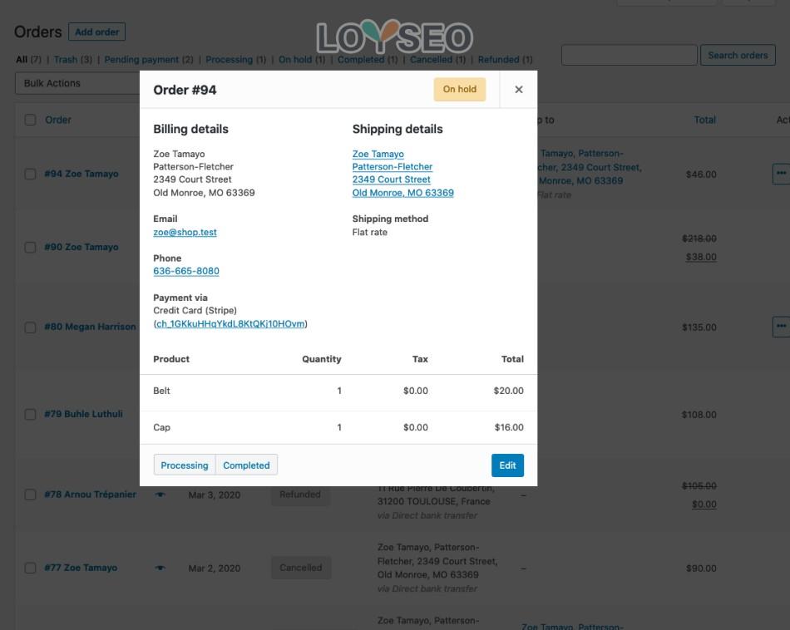The image size is (790, 630).
Task: Select checkbox for order #94 Zoe Tamayo
Action: [x=30, y=175]
